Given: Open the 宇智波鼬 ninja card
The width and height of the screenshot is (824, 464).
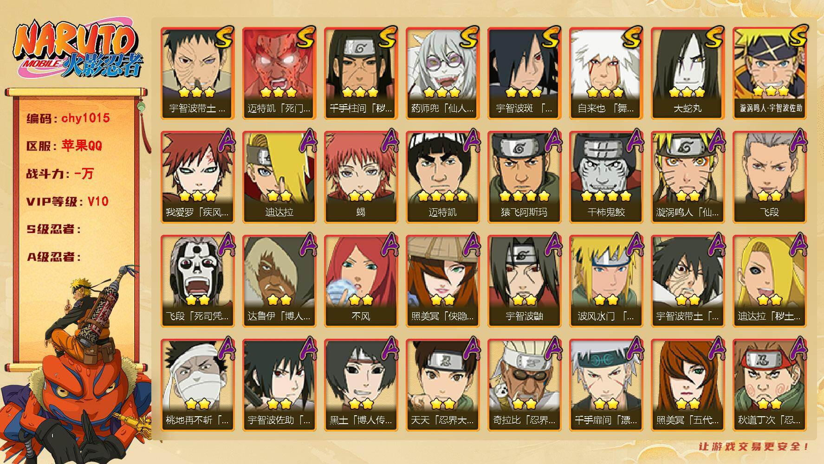Looking at the screenshot, I should [x=524, y=281].
